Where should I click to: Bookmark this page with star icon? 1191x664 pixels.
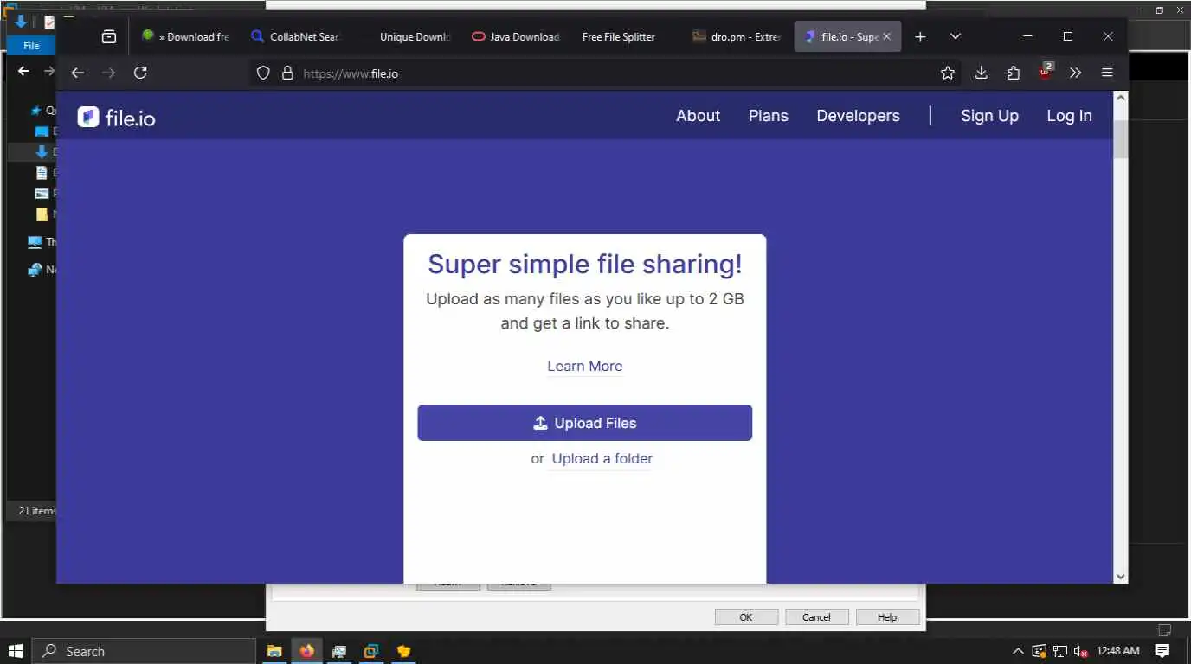948,73
